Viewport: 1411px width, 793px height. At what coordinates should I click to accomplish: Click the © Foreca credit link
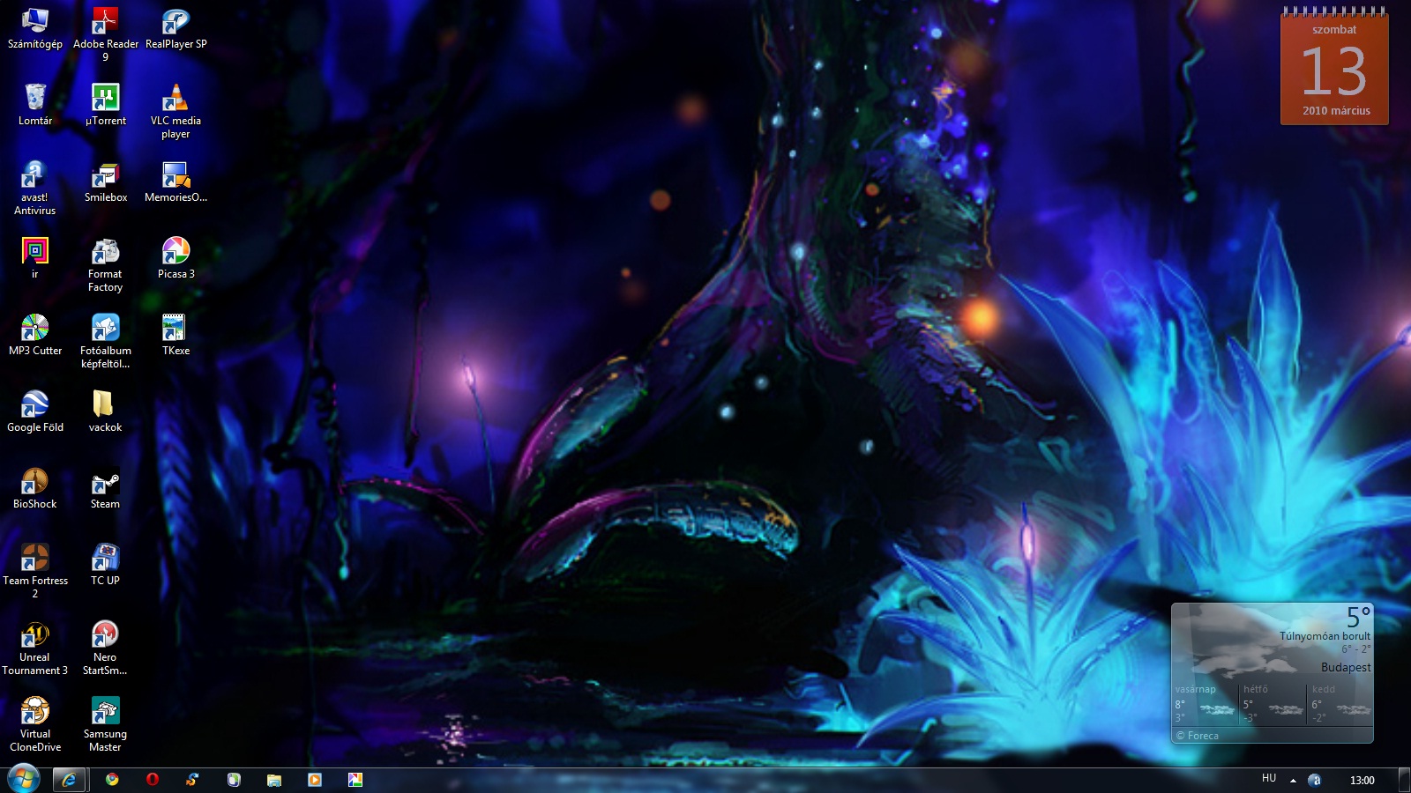tap(1198, 736)
